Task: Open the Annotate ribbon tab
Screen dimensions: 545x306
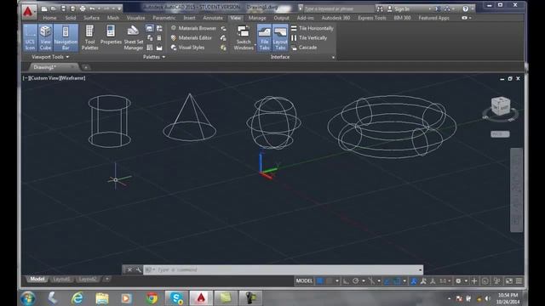Action: [213, 18]
